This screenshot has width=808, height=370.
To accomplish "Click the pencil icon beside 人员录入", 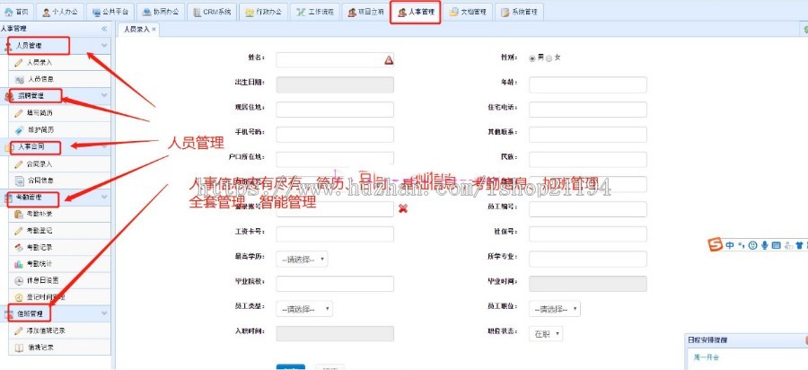I will click(x=19, y=62).
